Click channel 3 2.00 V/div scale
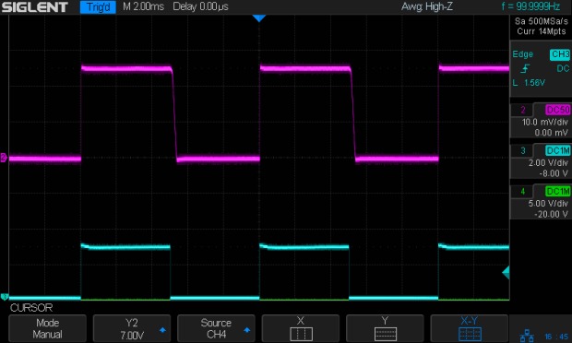 click(x=548, y=163)
